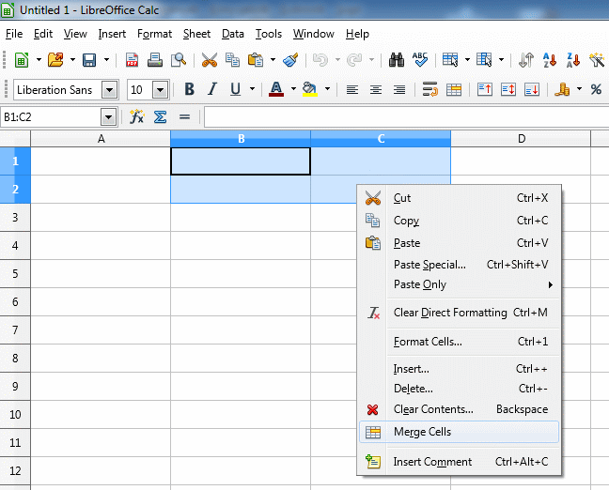
Task: Click the Export as PDF icon
Action: pyautogui.click(x=133, y=60)
